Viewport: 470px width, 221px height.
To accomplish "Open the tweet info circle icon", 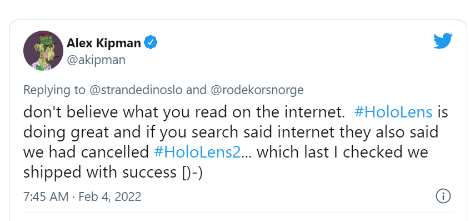I will [443, 197].
